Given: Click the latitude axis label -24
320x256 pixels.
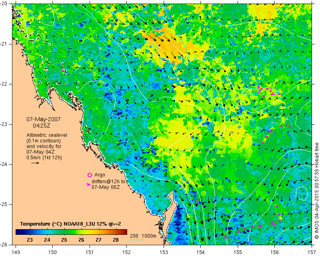Looking at the screenshot, I should click(x=4, y=164).
